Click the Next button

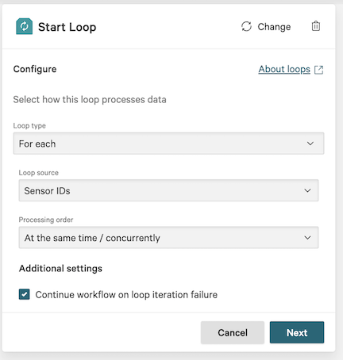click(297, 332)
